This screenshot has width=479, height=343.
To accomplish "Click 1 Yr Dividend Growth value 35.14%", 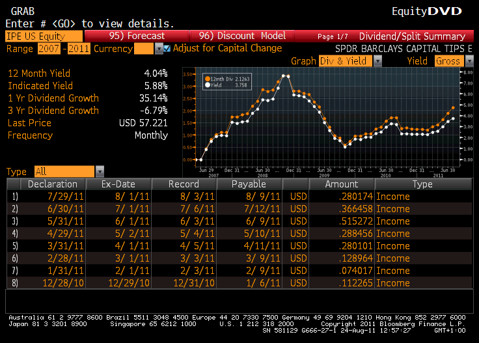I will pyautogui.click(x=154, y=98).
